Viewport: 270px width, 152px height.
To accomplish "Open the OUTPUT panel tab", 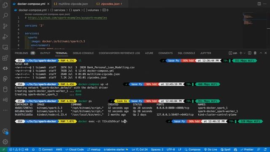I will (45, 53).
